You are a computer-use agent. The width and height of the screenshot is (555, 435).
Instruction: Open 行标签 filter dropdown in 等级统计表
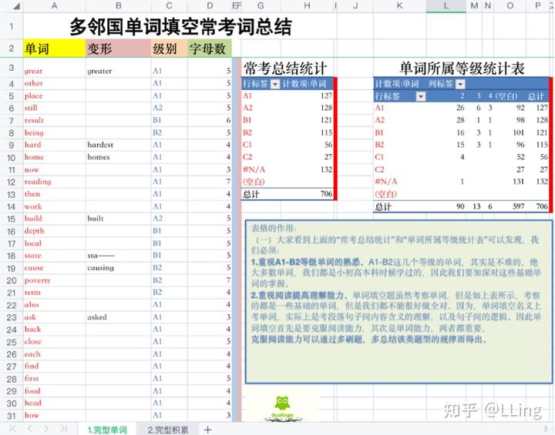tap(421, 96)
